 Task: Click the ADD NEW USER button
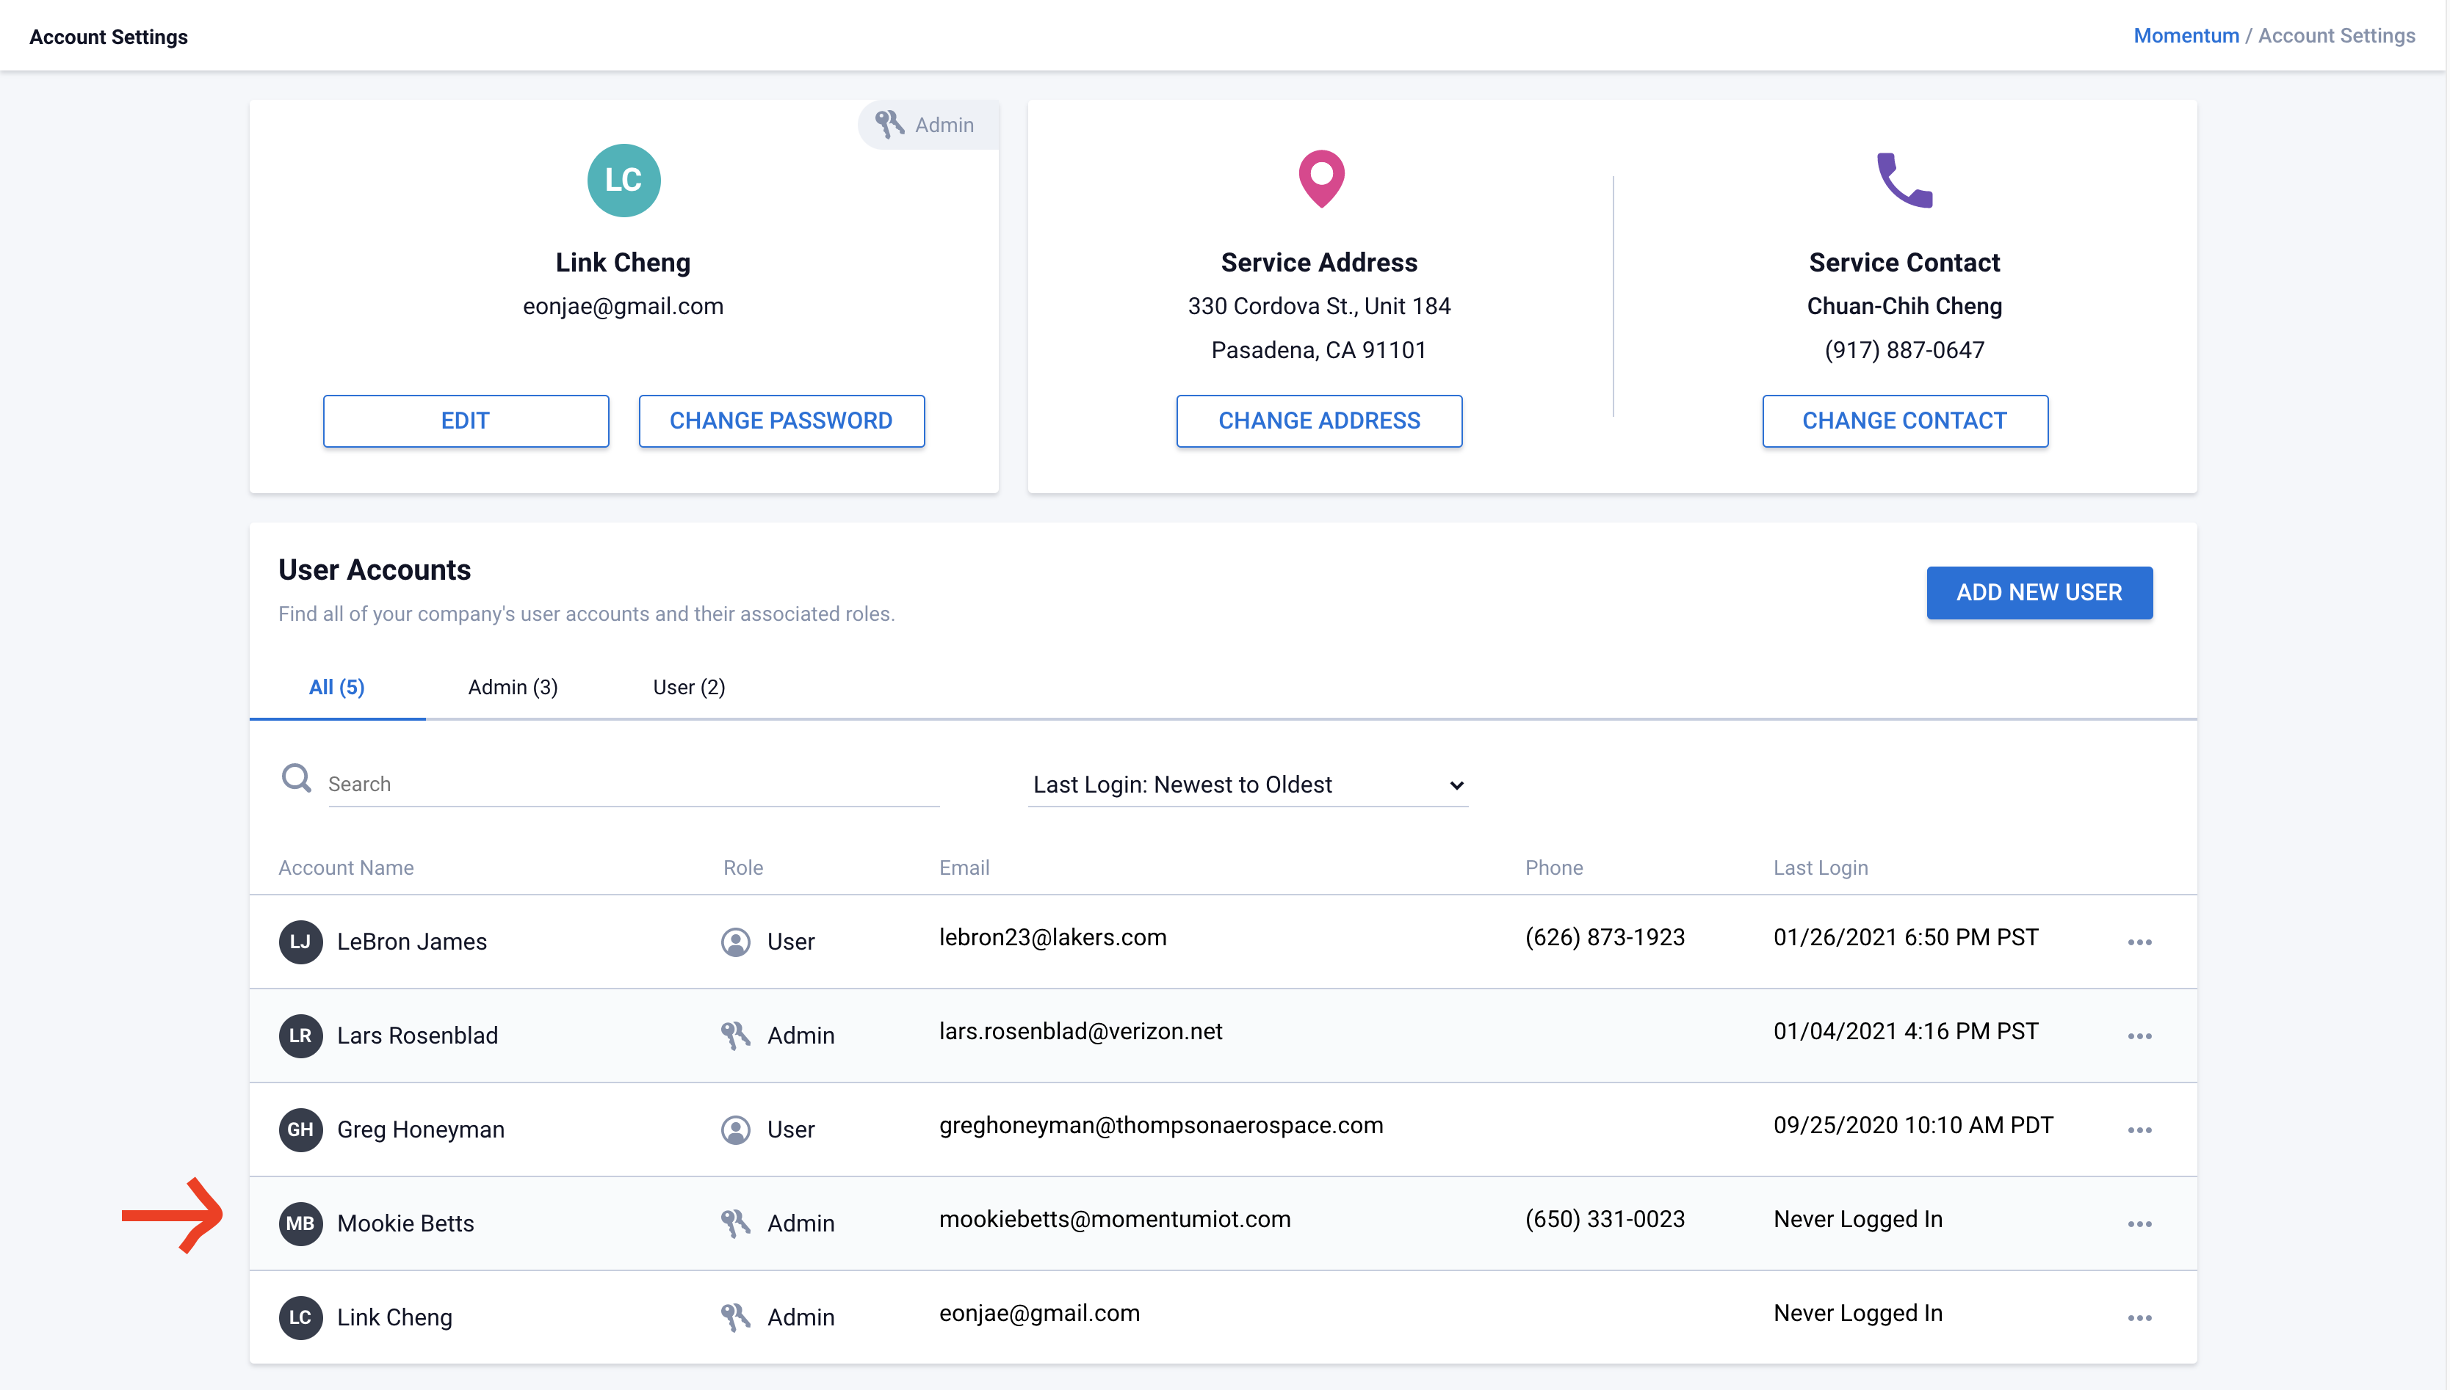tap(2038, 593)
